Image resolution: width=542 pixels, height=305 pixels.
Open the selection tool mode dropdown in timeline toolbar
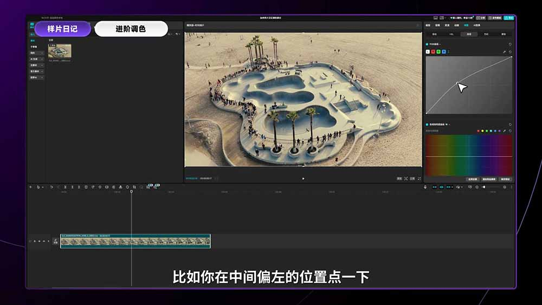pyautogui.click(x=43, y=187)
